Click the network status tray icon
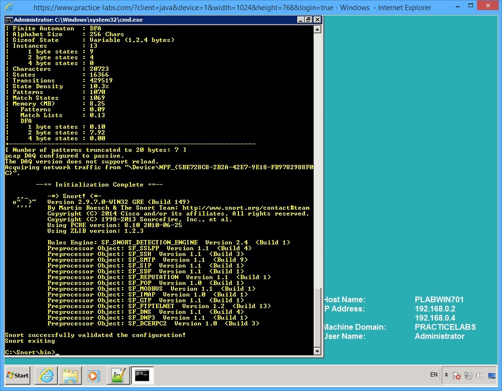This screenshot has width=502, height=391. 468,375
